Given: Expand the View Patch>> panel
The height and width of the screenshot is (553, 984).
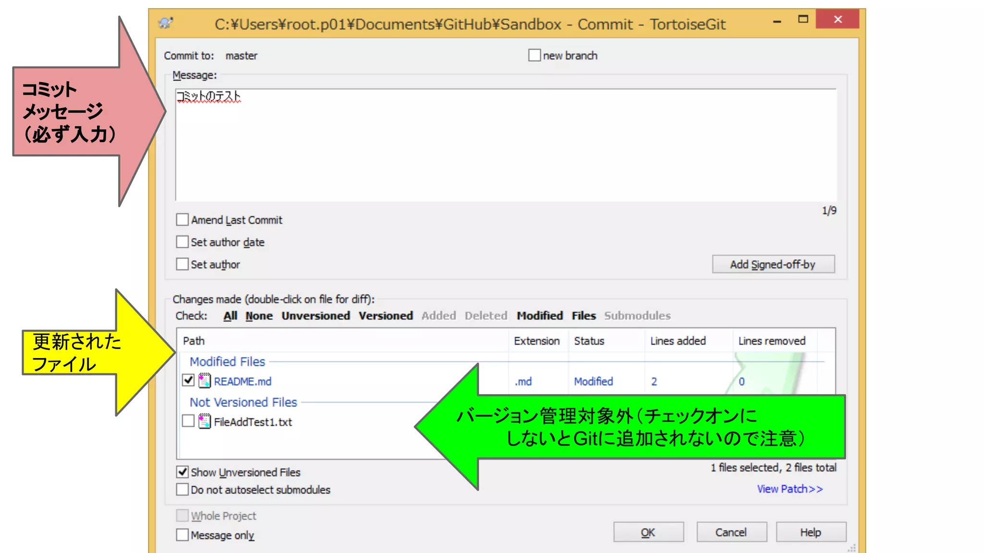Looking at the screenshot, I should coord(789,489).
